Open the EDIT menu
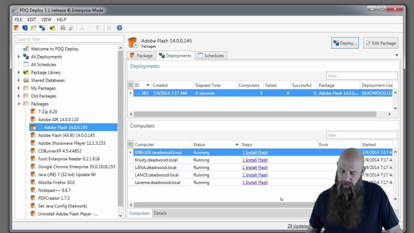 [32, 19]
